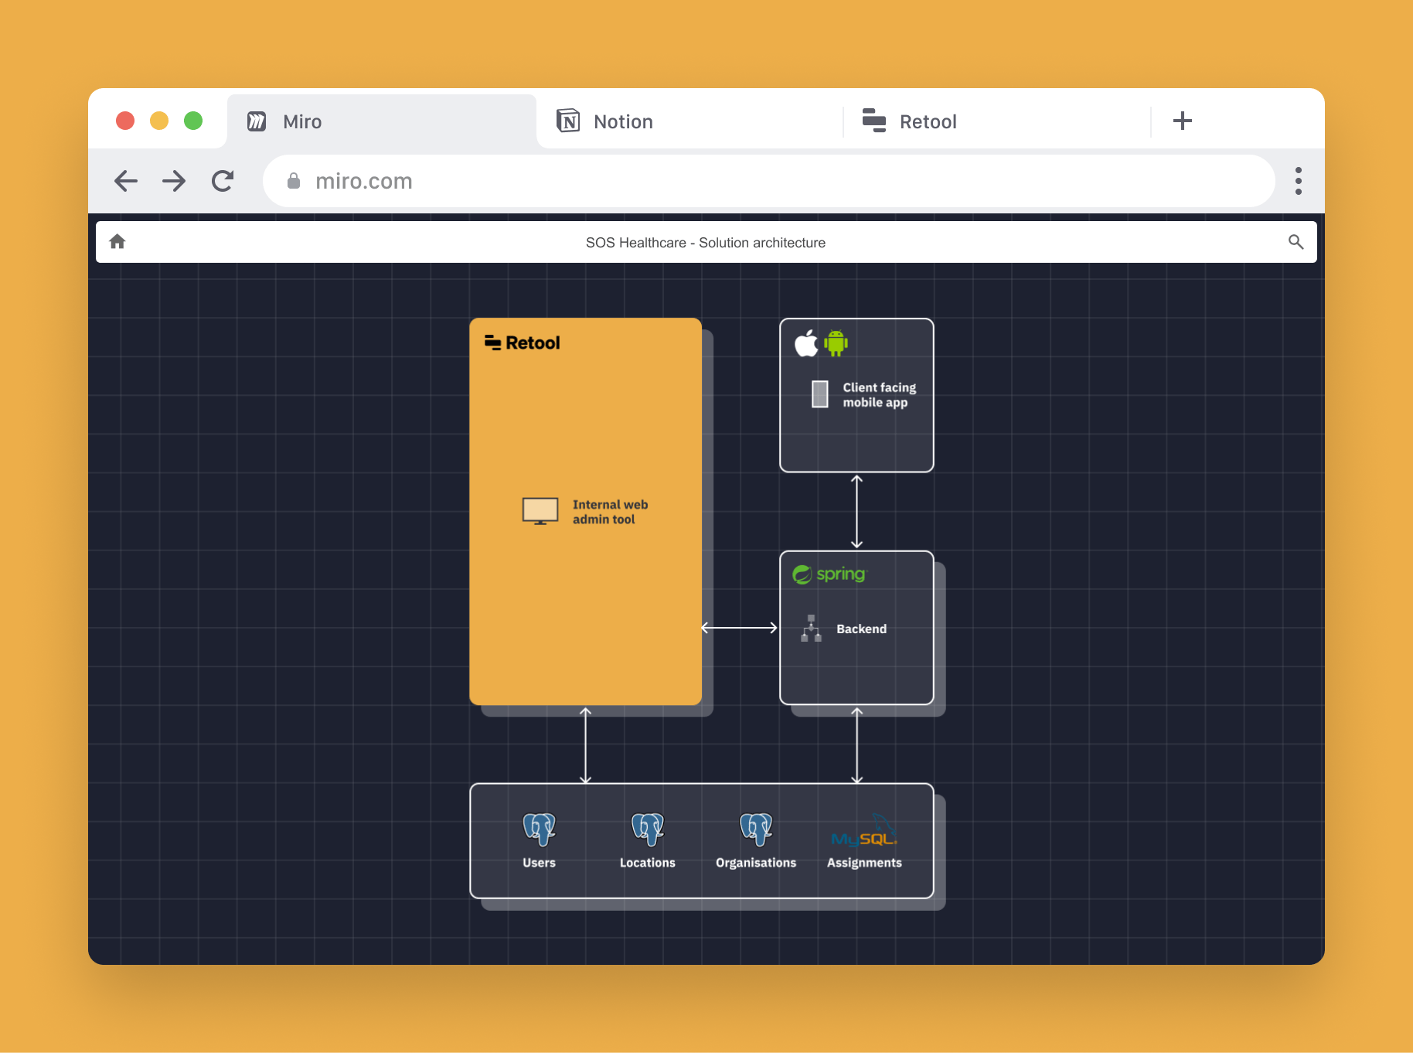Select the PostgreSQL elephant above Users
This screenshot has width=1413, height=1053.
pos(539,829)
